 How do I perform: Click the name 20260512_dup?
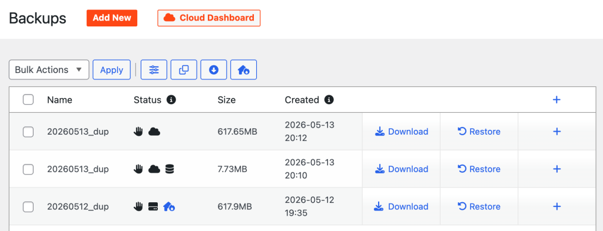tap(78, 206)
